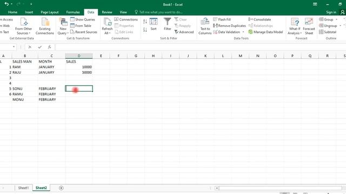The height and width of the screenshot is (194, 346).
Task: Switch to the Insert tab
Action: pos(29,12)
